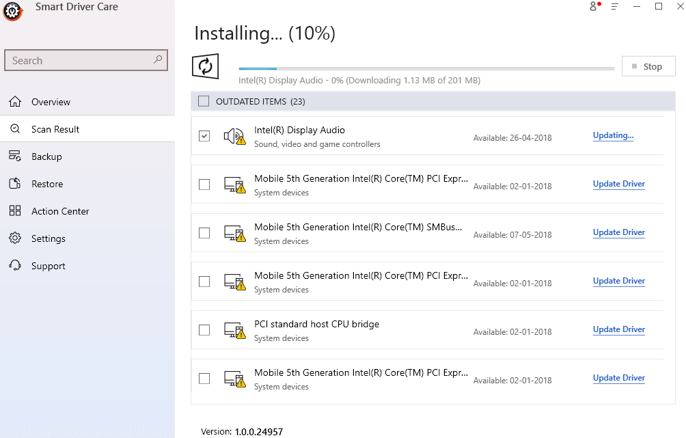Click the download progress bar

pos(426,68)
